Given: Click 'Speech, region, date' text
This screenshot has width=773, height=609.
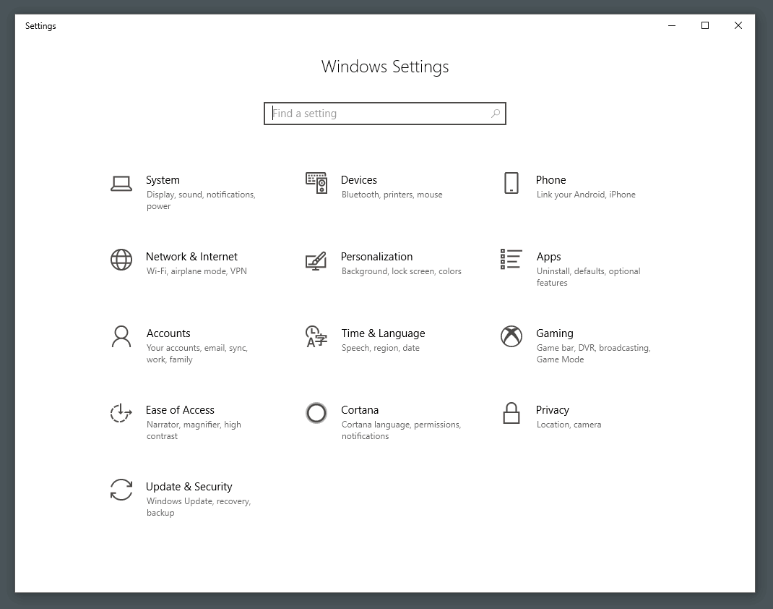Looking at the screenshot, I should (381, 348).
